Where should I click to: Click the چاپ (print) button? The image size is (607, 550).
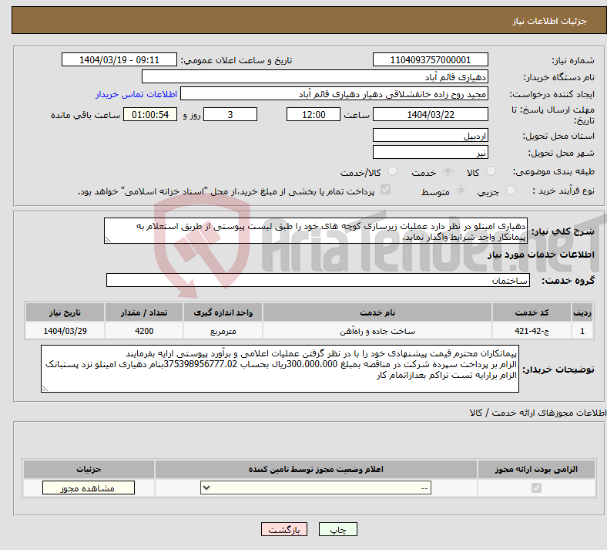click(x=337, y=529)
